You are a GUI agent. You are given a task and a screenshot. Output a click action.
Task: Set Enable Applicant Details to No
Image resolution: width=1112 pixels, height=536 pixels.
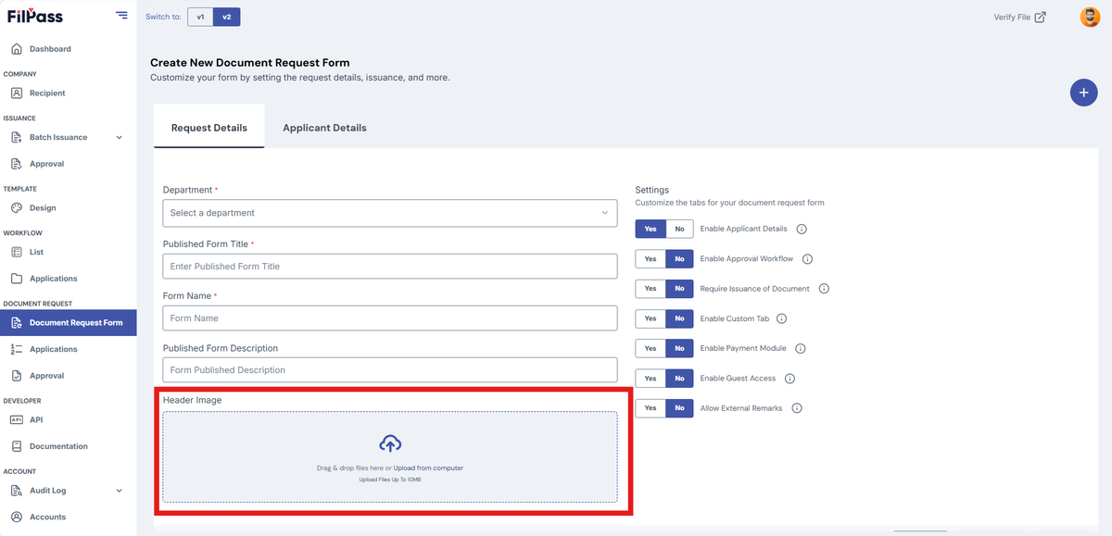[x=679, y=229]
